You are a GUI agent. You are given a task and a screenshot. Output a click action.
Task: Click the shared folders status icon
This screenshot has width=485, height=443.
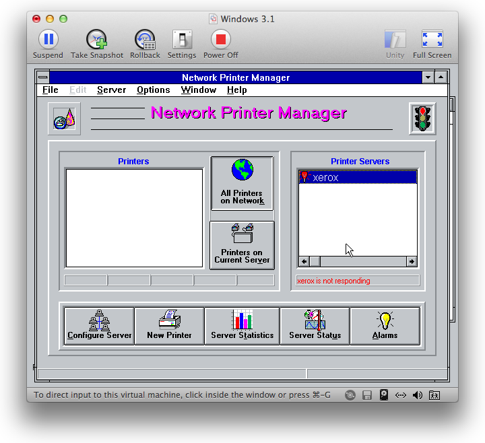(434, 395)
